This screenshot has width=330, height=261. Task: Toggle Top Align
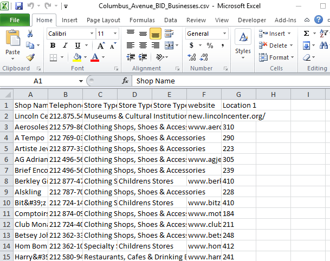tap(131, 33)
